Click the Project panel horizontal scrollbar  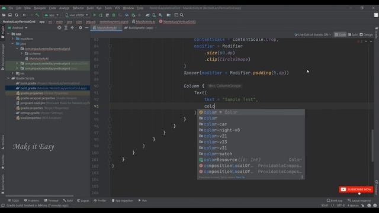[x=40, y=196]
